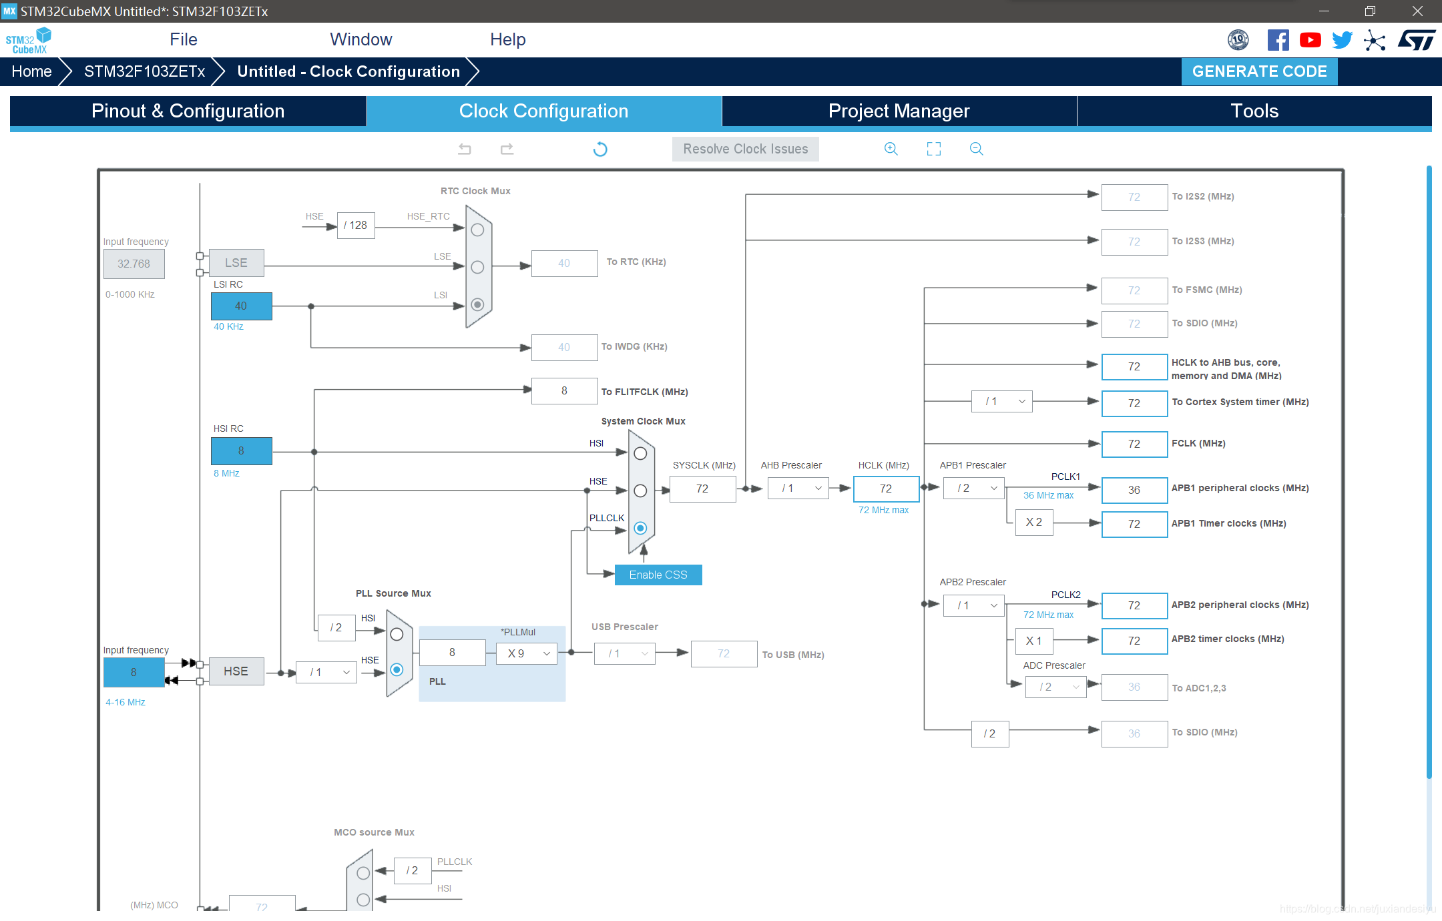Open the Facebook icon link
Screen dimensions: 1442x921
coord(1278,40)
